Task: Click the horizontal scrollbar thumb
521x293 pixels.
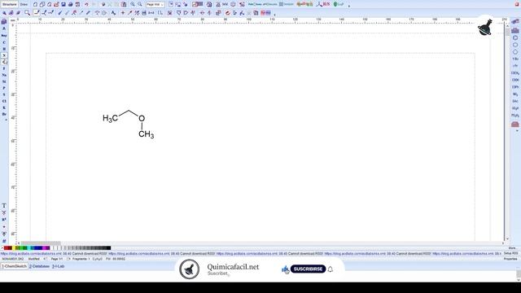Action: (x=41, y=243)
